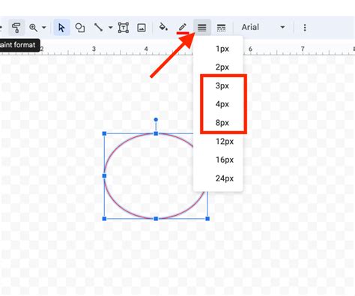The image size is (355, 296).
Task: Select the Line drawing tool
Action: [x=98, y=28]
